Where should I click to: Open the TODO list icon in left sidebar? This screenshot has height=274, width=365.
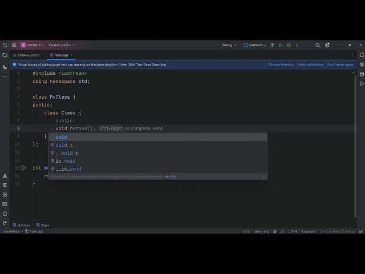(5, 185)
